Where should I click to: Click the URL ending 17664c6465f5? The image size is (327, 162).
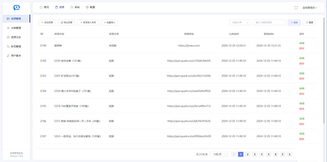(x=189, y=61)
